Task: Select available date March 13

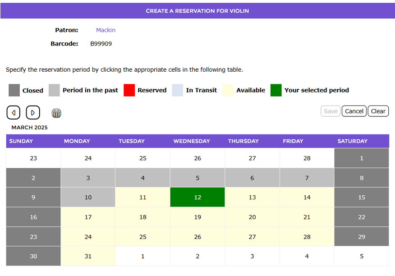Action: coord(252,197)
